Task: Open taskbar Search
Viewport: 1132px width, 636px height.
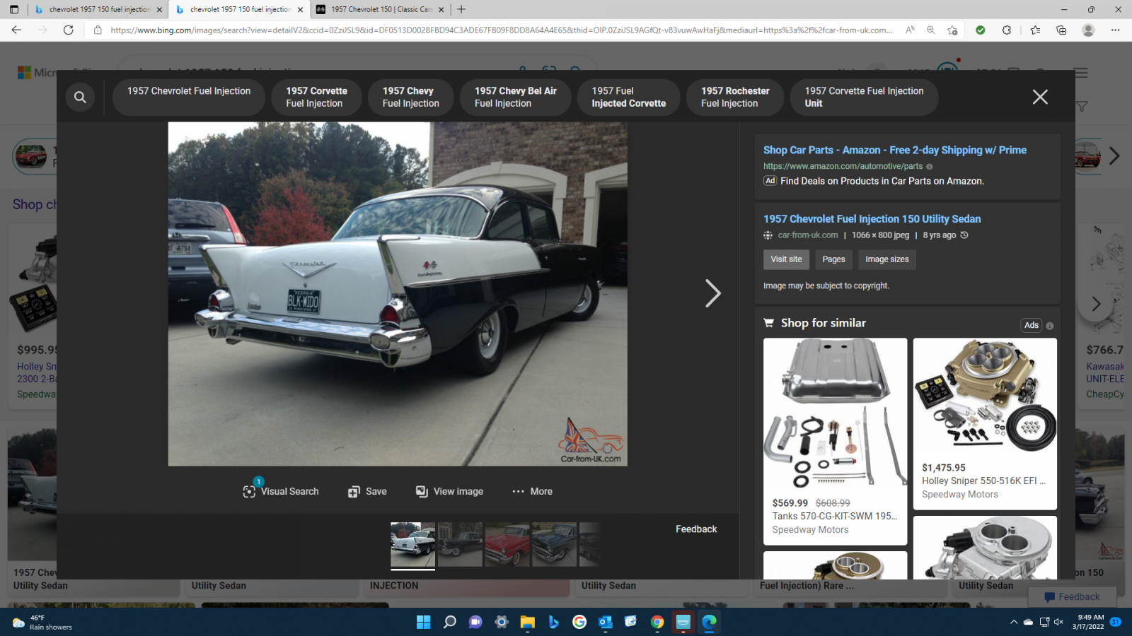Action: [449, 622]
